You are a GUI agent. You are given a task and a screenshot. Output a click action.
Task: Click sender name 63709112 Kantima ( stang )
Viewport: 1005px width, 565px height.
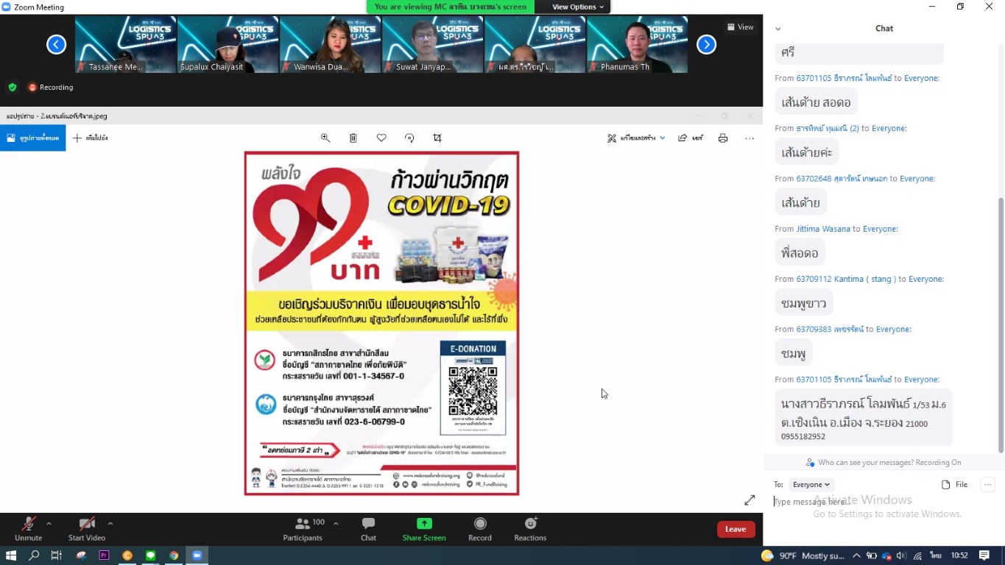846,279
